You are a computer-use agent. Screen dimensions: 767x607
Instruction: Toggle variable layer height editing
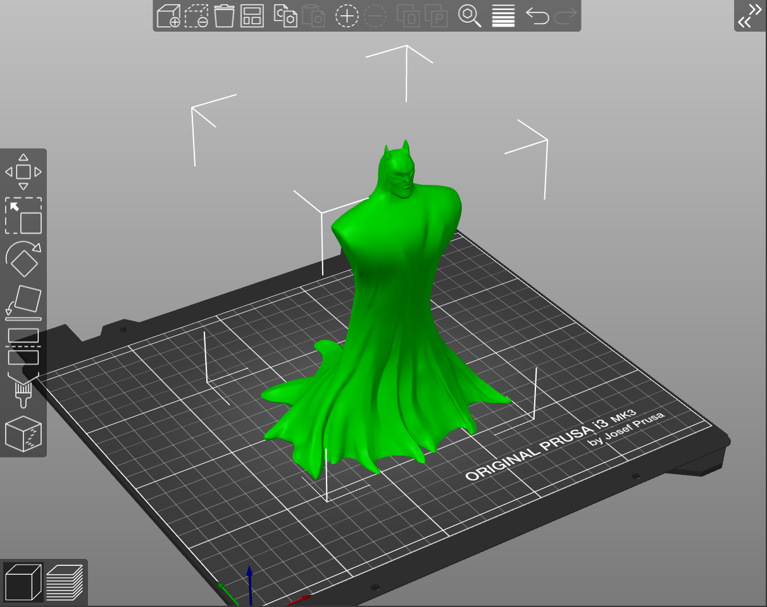coord(503,16)
